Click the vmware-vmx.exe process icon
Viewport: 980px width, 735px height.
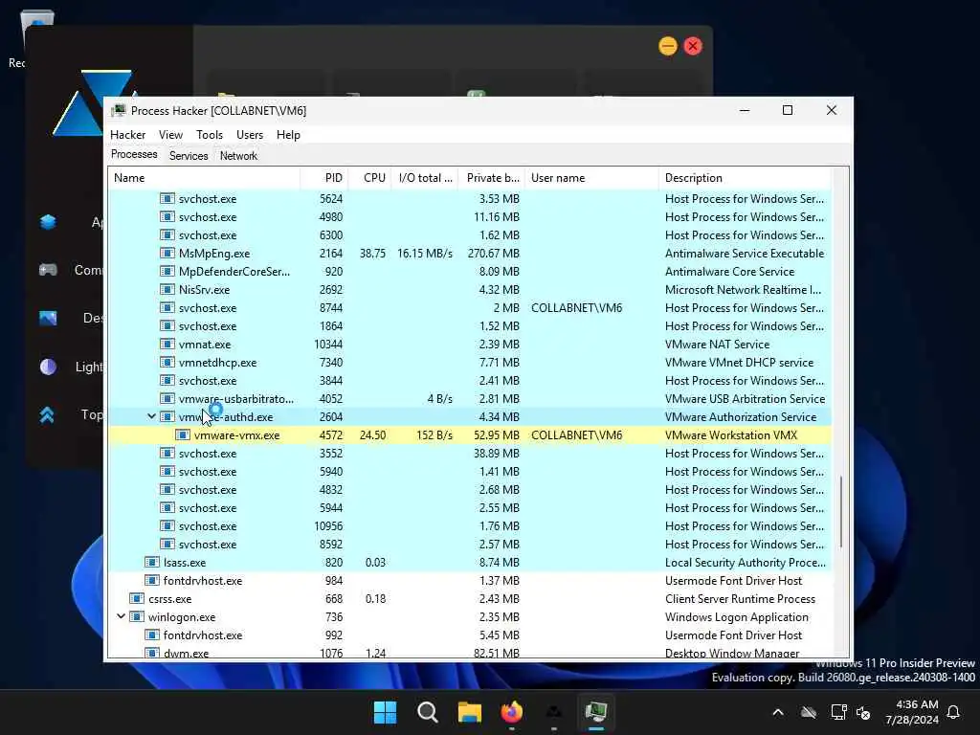(183, 434)
